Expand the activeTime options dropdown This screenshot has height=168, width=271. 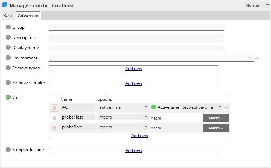[x=123, y=107]
